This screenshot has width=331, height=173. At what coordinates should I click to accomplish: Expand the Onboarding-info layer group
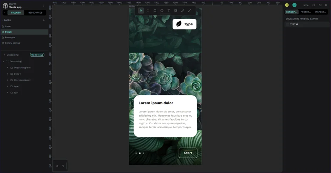coord(7,68)
